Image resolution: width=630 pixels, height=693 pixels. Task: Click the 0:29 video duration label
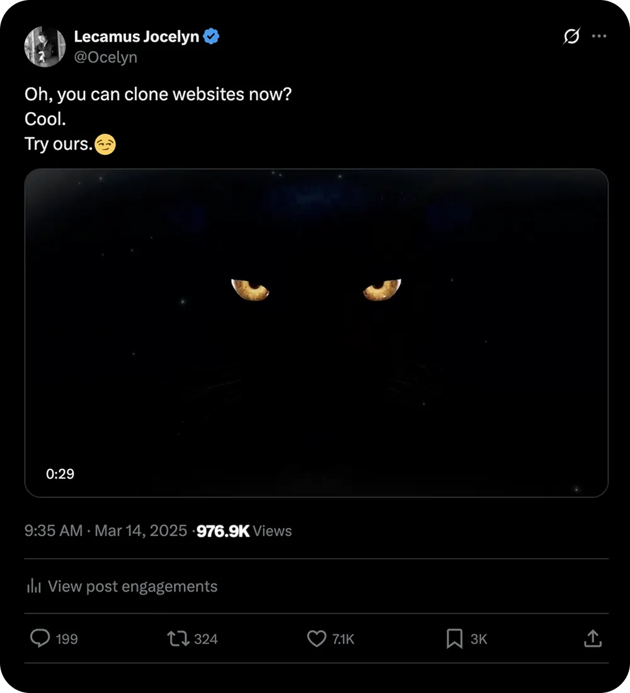pyautogui.click(x=60, y=474)
